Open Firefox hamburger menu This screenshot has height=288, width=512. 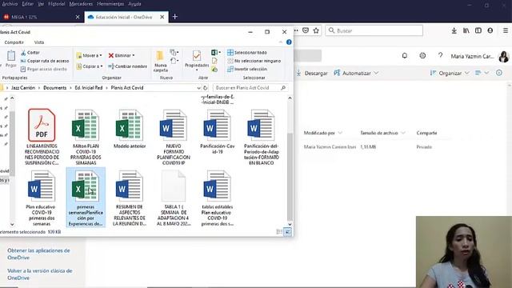505,30
